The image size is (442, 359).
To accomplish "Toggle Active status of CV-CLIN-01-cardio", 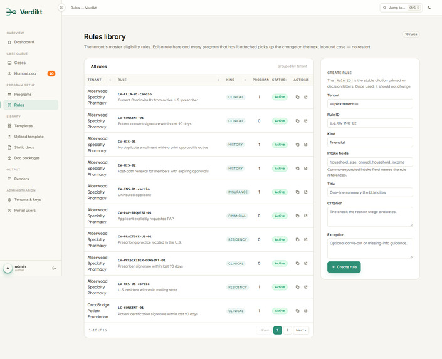I will coord(280,97).
